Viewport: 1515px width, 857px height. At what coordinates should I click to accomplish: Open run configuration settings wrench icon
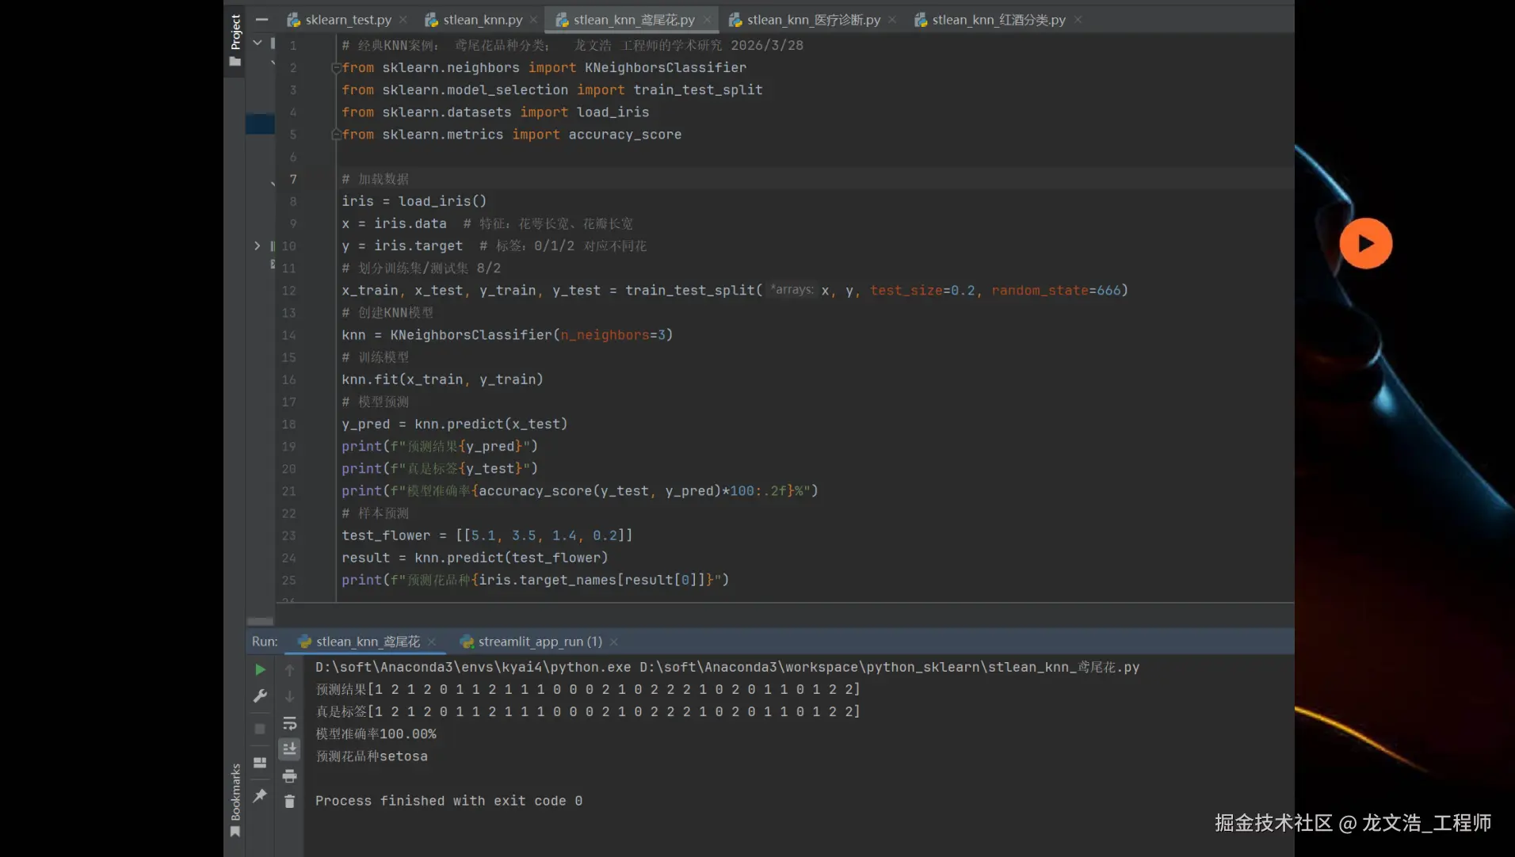[260, 696]
